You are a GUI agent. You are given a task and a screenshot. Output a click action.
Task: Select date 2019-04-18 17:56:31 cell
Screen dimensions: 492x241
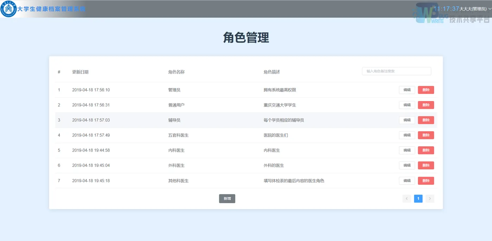pos(91,105)
